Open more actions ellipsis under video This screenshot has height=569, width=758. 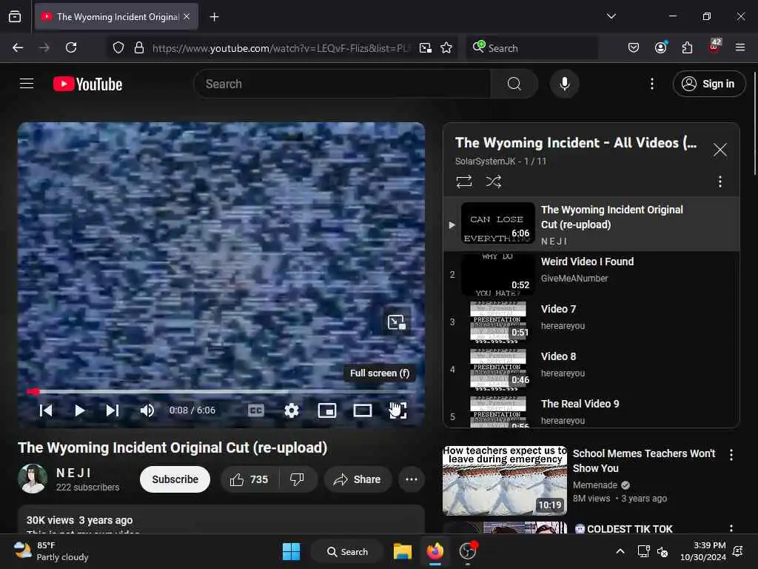[412, 479]
